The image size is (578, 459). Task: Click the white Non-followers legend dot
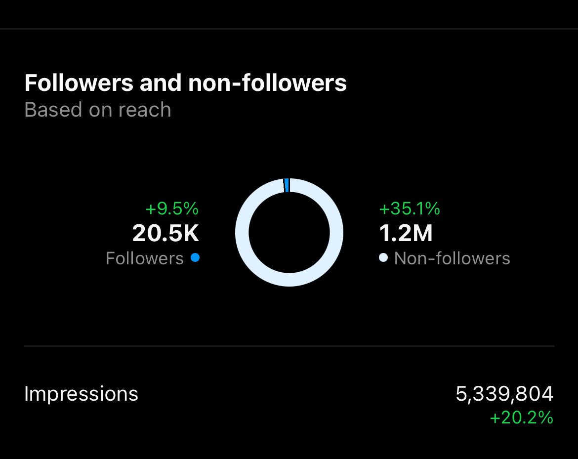(383, 257)
